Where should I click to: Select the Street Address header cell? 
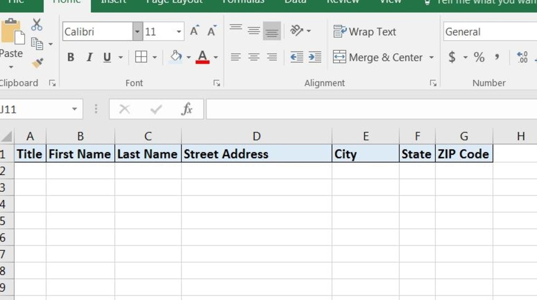pos(256,154)
